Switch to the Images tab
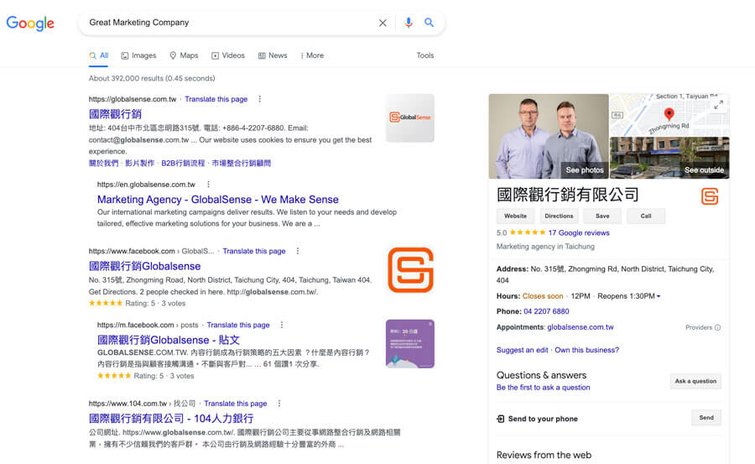This screenshot has height=464, width=755. [x=138, y=55]
